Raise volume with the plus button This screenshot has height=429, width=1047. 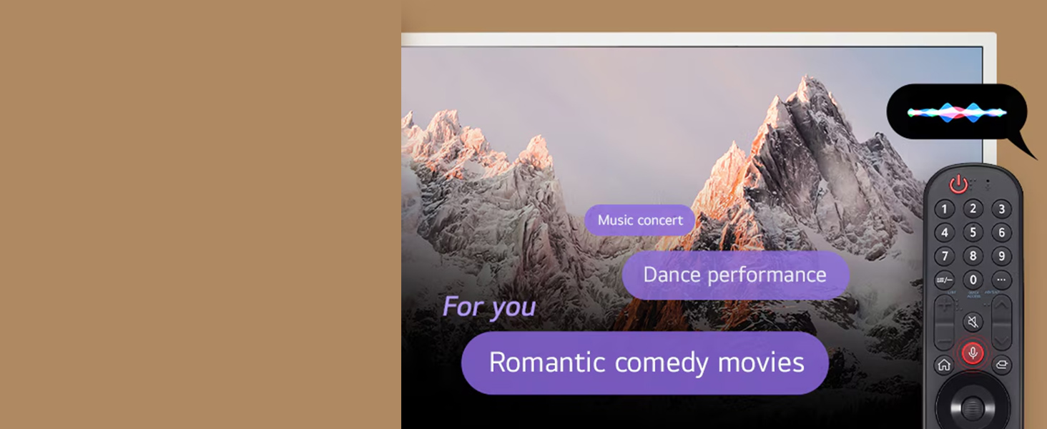(x=945, y=307)
